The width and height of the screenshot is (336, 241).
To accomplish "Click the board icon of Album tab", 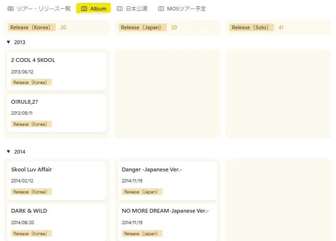I will (84, 9).
